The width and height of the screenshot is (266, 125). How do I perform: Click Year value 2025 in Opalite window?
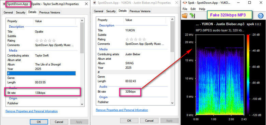(x=38, y=69)
